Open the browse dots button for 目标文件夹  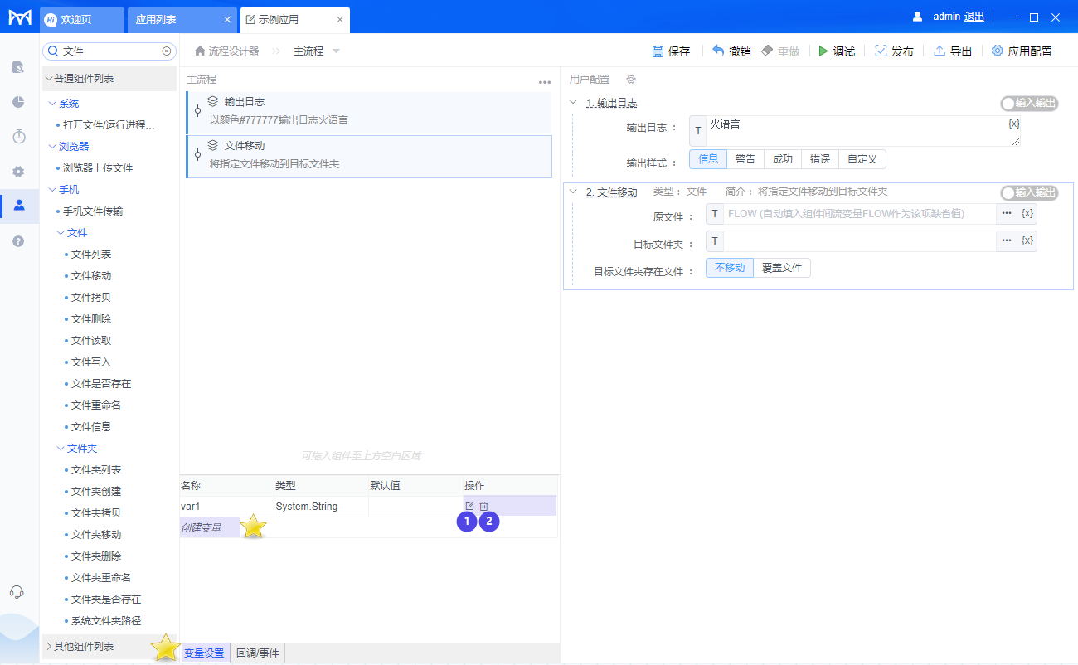[x=1007, y=241]
